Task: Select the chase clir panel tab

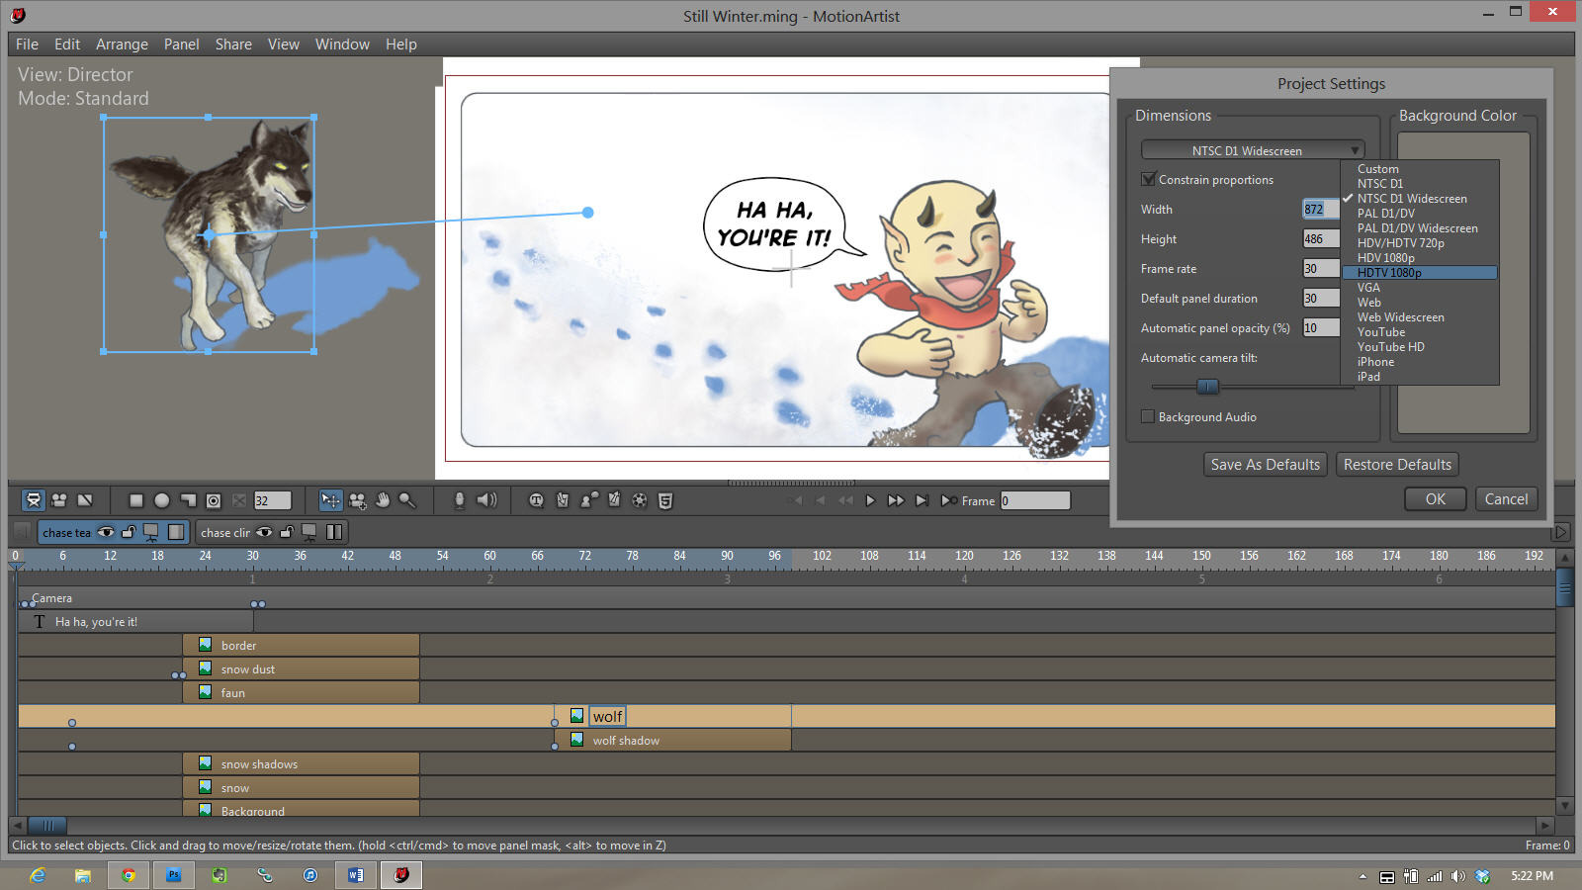Action: click(224, 532)
